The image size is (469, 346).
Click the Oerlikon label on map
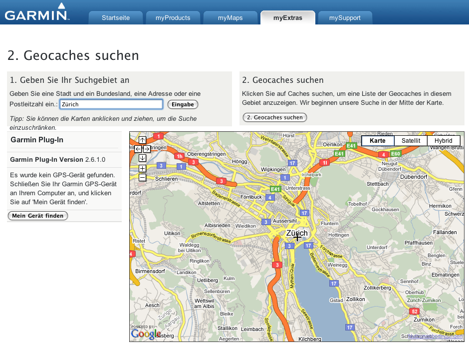click(x=332, y=144)
